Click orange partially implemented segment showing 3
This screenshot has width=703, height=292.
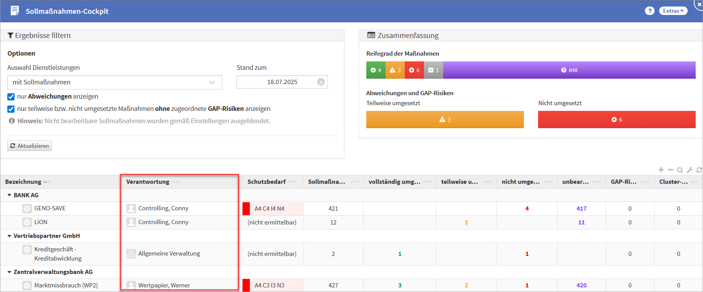click(395, 70)
